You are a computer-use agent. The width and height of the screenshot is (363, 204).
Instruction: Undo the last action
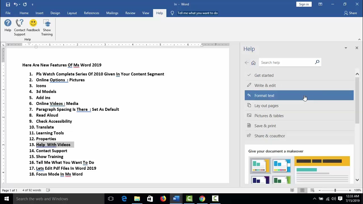[x=15, y=4]
